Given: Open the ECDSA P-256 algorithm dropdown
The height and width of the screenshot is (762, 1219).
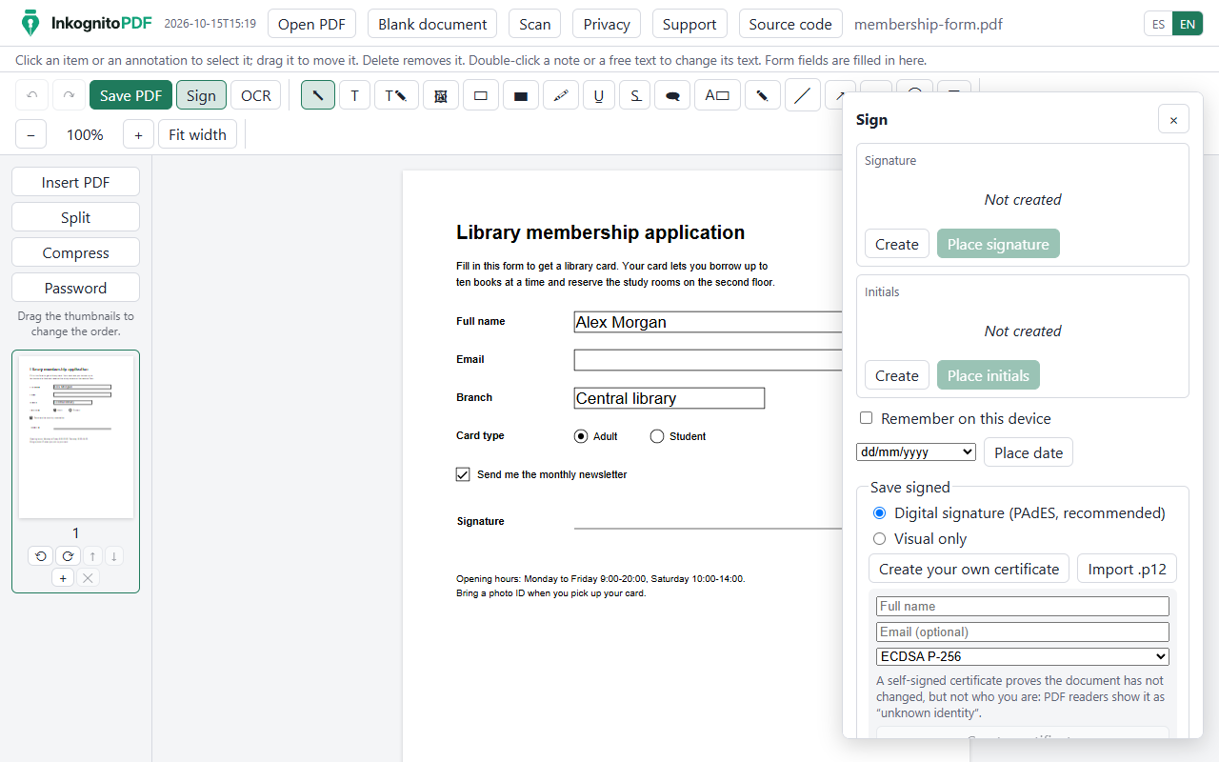Looking at the screenshot, I should pyautogui.click(x=1023, y=656).
